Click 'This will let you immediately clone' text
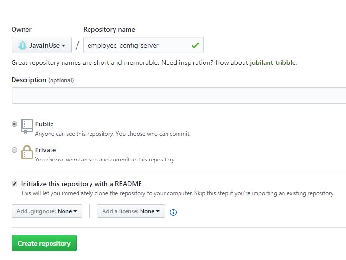Screen dimensions: 346x260 pyautogui.click(x=178, y=193)
